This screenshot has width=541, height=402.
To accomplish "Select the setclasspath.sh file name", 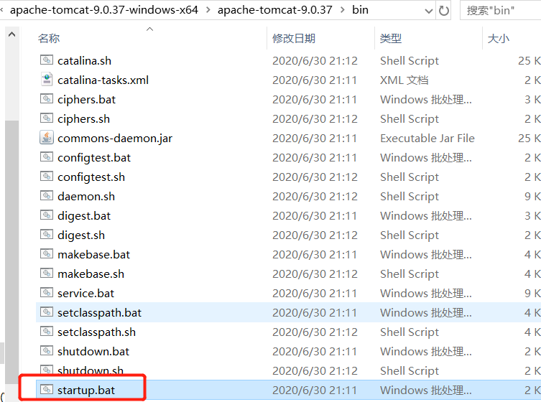I will [x=96, y=332].
